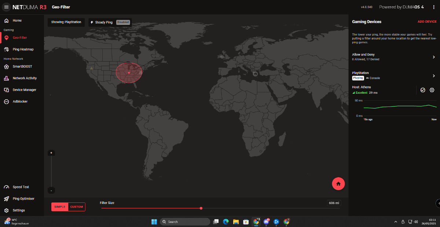
Task: Open the hamburger menu icon
Action: [x=6, y=7]
